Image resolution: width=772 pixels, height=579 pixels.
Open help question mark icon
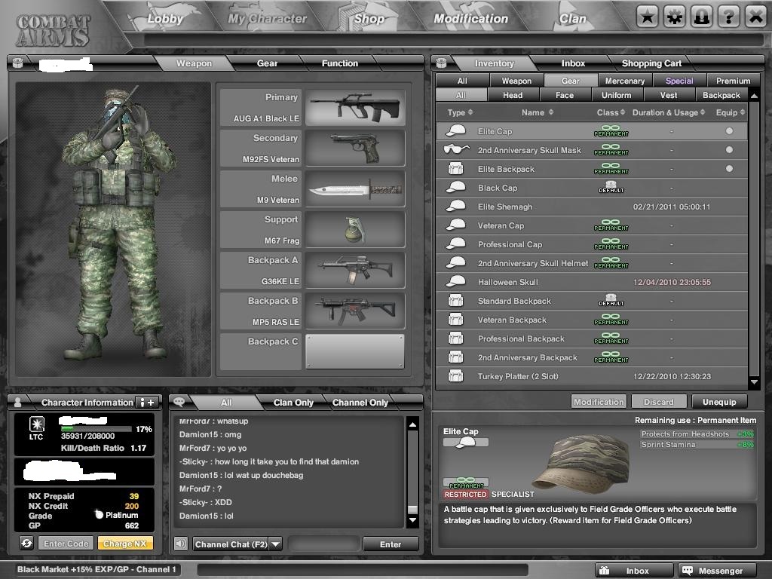(x=729, y=17)
